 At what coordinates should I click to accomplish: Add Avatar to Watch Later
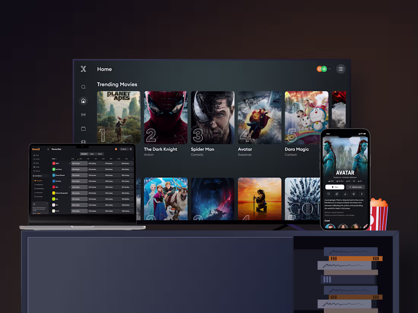(x=356, y=187)
